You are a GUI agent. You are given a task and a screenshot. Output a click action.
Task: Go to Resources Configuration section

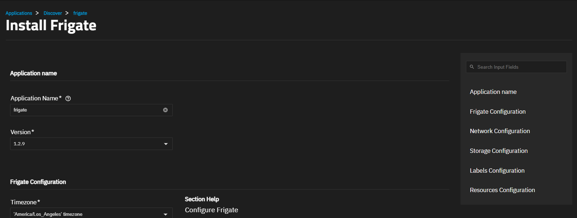(502, 190)
